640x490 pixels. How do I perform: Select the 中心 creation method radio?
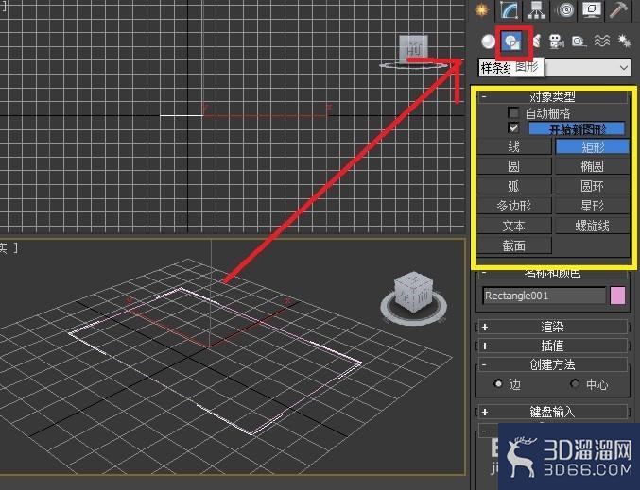click(575, 384)
